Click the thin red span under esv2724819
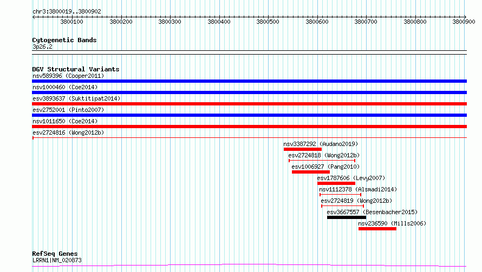482x272 pixels. point(342,206)
